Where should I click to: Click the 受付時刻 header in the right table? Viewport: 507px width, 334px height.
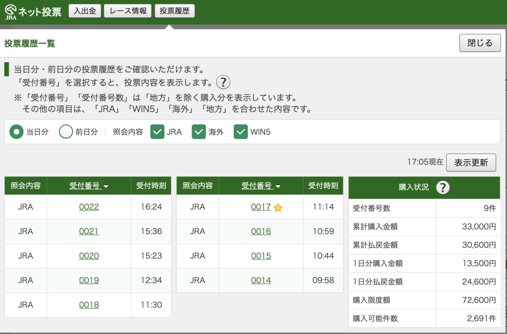click(323, 186)
